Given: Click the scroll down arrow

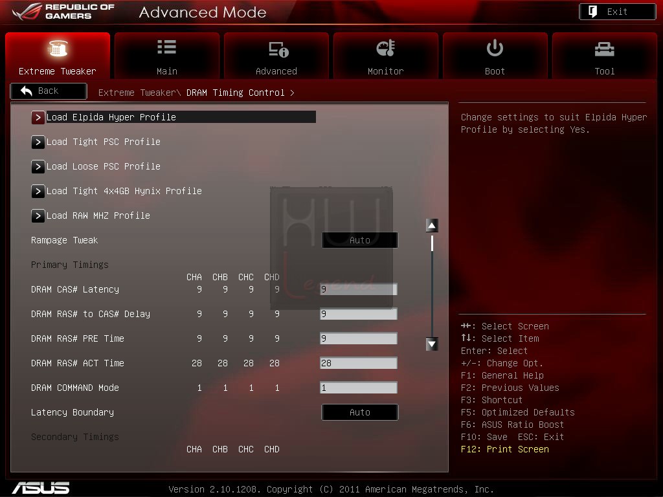Looking at the screenshot, I should (432, 344).
